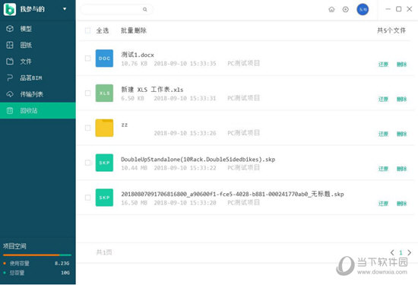Open the settings gear icon
Image resolution: width=418 pixels, height=285 pixels.
click(x=346, y=9)
